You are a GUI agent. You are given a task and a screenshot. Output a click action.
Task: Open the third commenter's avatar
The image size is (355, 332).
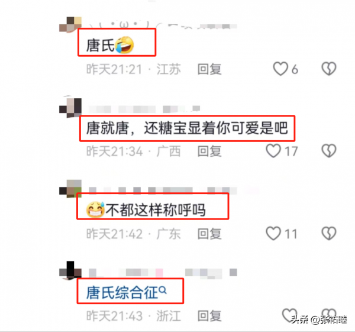tap(70, 188)
